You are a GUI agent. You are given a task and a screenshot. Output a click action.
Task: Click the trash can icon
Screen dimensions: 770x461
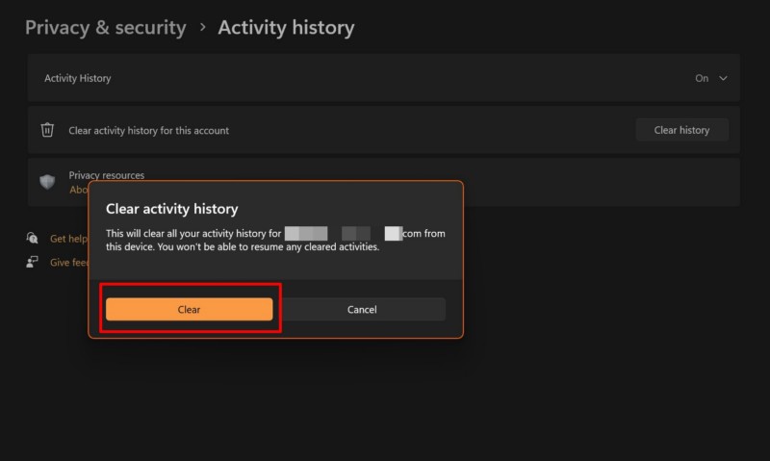click(47, 130)
